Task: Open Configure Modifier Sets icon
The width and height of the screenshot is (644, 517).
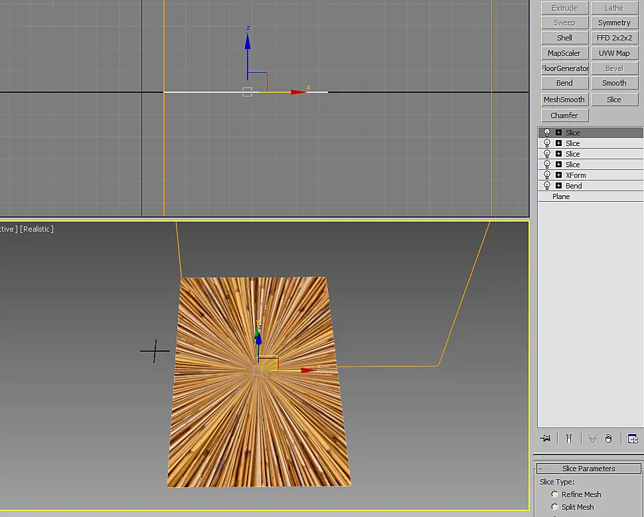Action: coord(633,438)
